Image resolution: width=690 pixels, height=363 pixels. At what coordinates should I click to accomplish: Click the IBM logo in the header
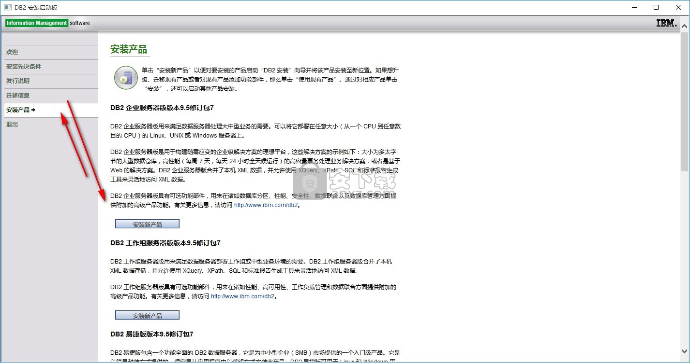(667, 23)
